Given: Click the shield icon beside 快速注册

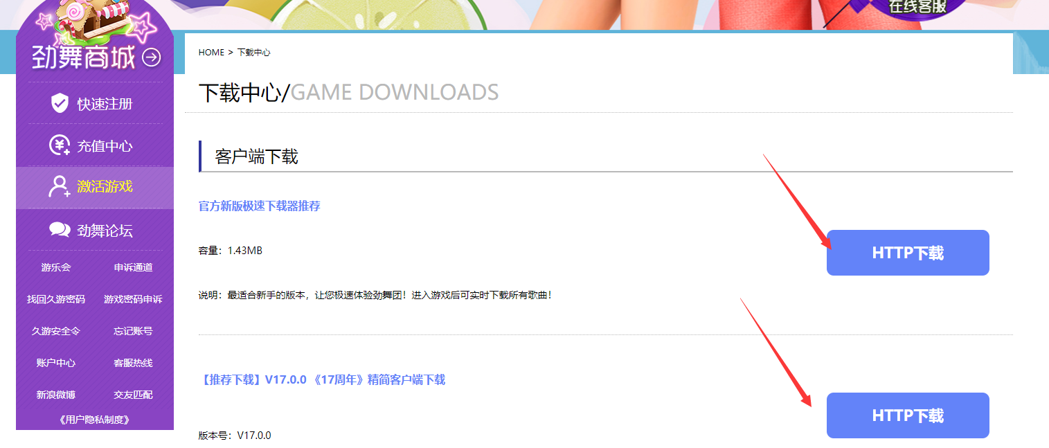Looking at the screenshot, I should pyautogui.click(x=60, y=103).
